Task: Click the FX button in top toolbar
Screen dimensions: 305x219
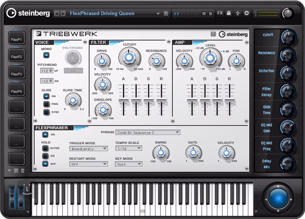Action: coord(220,13)
